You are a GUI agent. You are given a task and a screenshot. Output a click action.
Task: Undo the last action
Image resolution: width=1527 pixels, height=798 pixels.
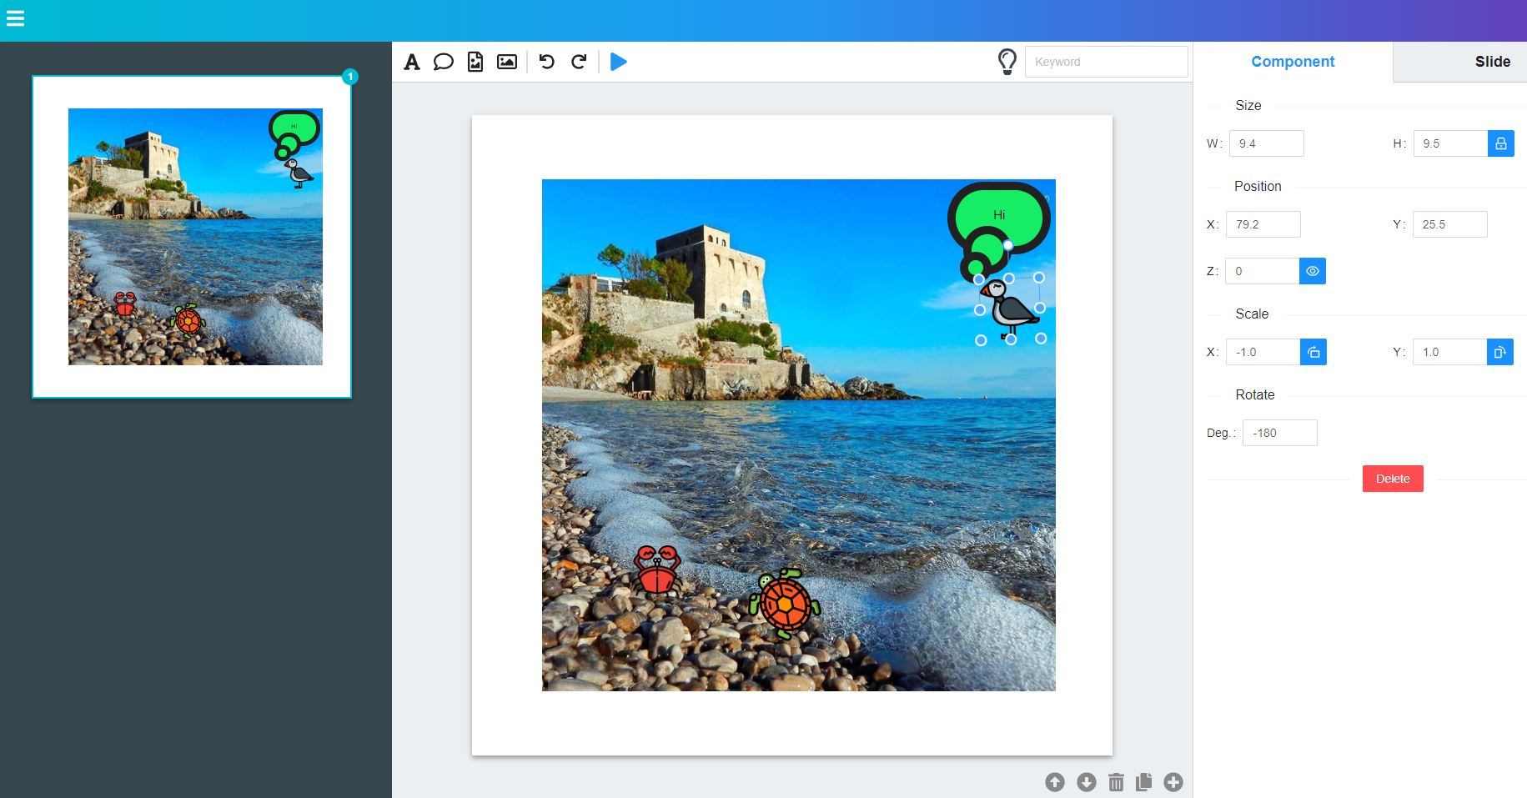coord(547,62)
